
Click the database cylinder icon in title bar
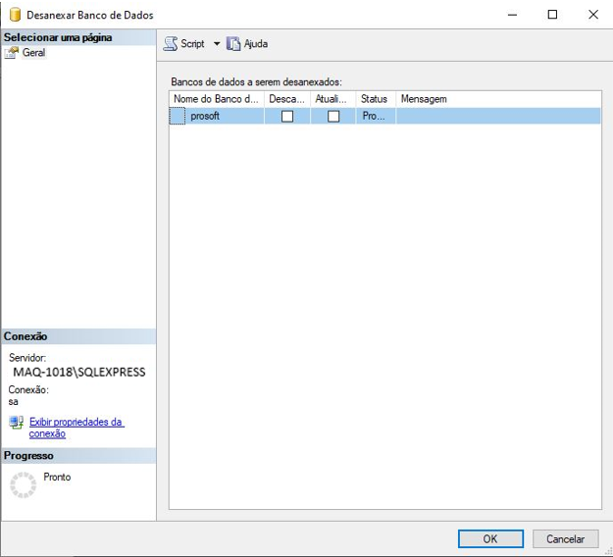click(x=15, y=15)
